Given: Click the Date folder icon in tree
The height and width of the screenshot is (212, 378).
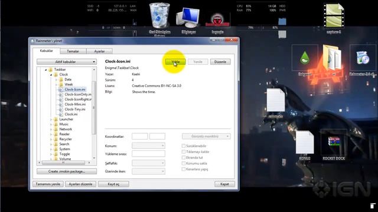Looking at the screenshot, I should [x=61, y=79].
